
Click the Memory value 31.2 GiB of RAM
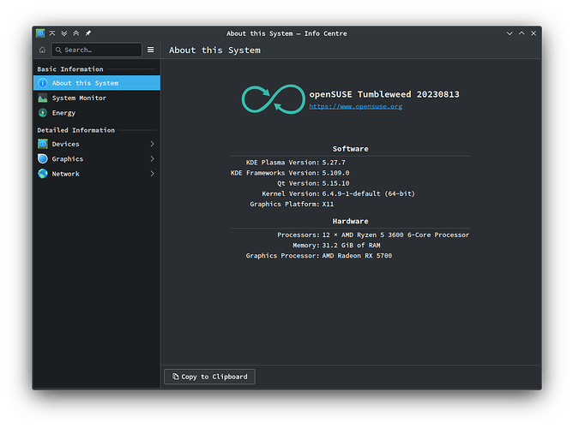click(x=351, y=246)
